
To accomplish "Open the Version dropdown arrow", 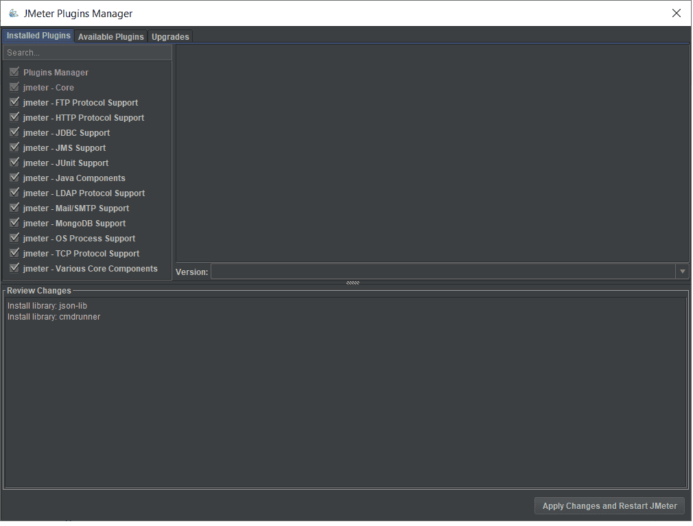I will 682,271.
